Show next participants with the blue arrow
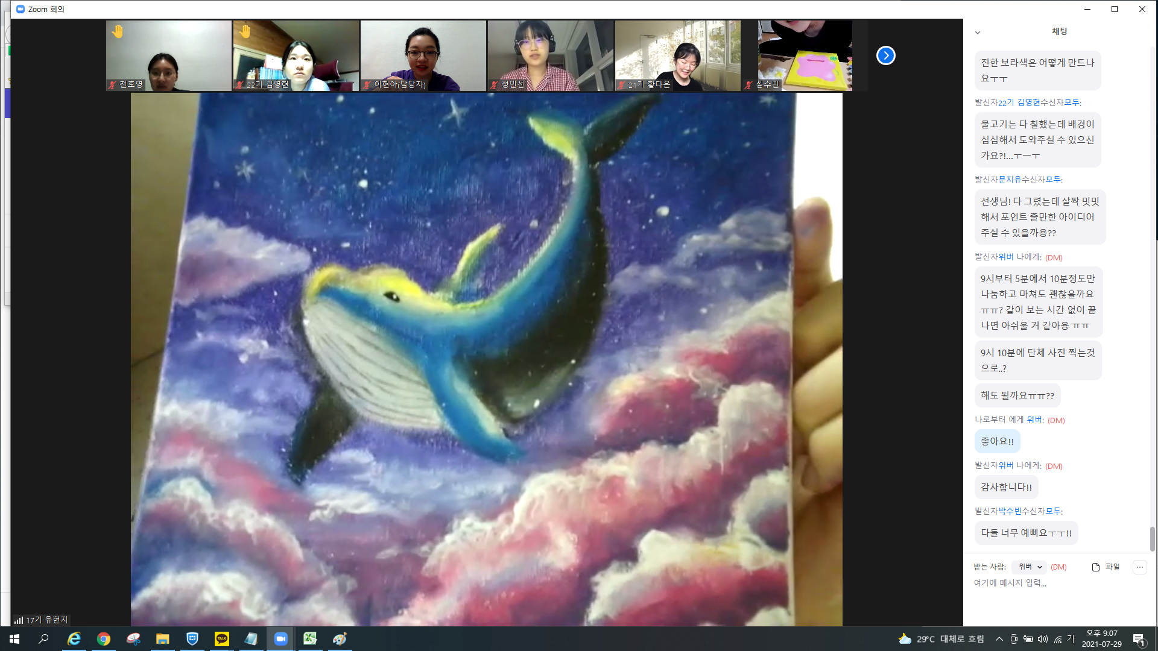Image resolution: width=1158 pixels, height=651 pixels. coord(885,55)
